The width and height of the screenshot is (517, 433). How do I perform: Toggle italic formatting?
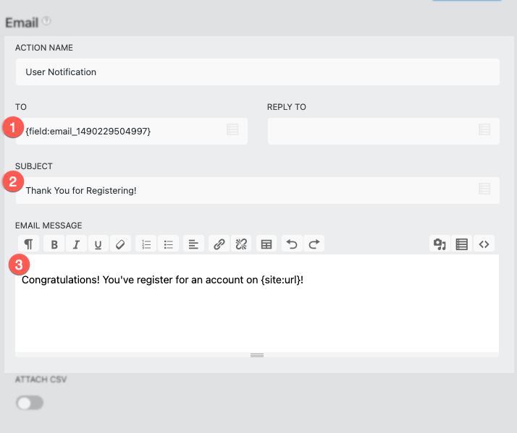coord(76,244)
